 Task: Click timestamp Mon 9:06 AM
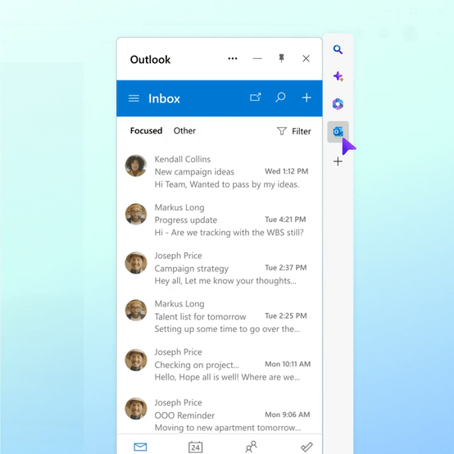[287, 415]
